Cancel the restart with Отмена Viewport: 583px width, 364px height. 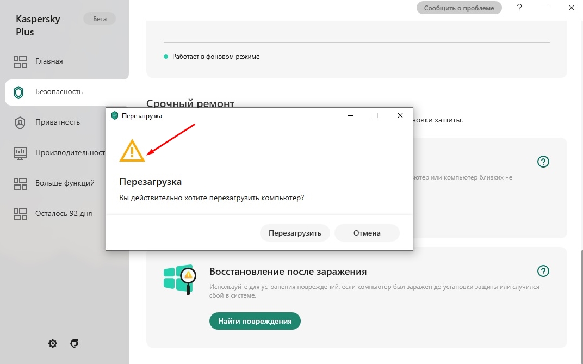(367, 233)
